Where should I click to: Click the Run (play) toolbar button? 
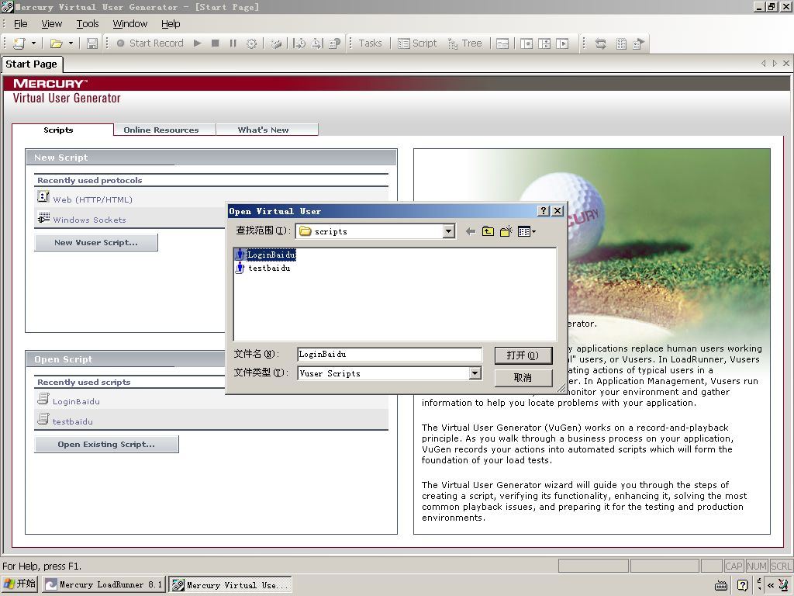198,43
